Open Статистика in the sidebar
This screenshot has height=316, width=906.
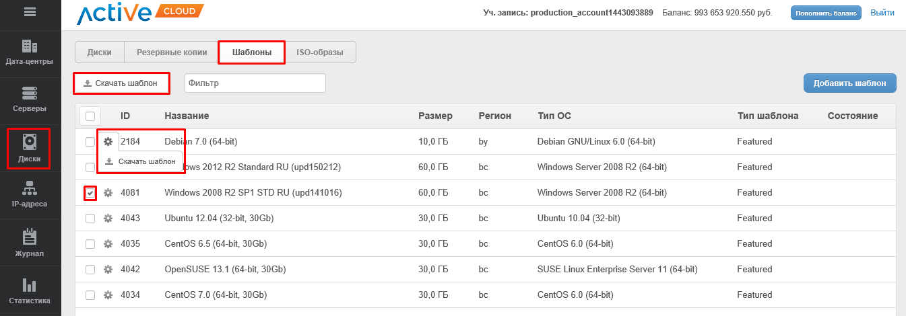[x=30, y=292]
